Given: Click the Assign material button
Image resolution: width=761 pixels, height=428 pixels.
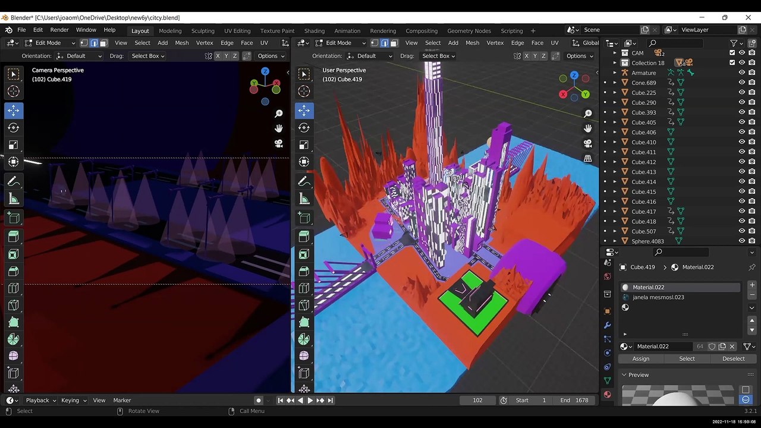Looking at the screenshot, I should (x=640, y=358).
